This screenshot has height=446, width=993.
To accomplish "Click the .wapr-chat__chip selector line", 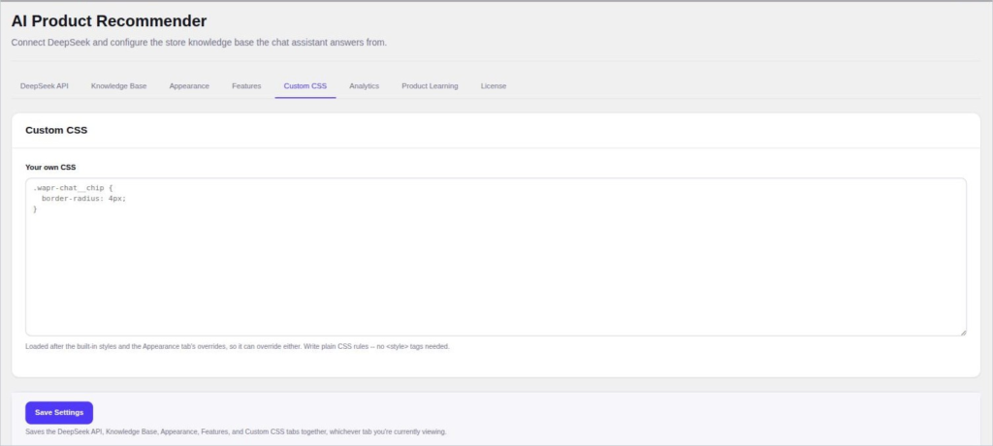I will [x=73, y=188].
